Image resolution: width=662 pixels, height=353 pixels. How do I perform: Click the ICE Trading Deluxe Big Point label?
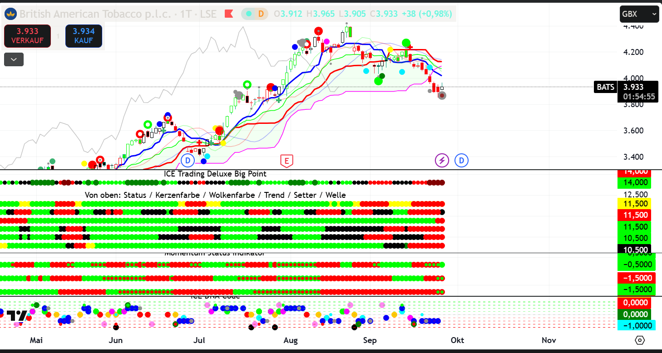[215, 174]
